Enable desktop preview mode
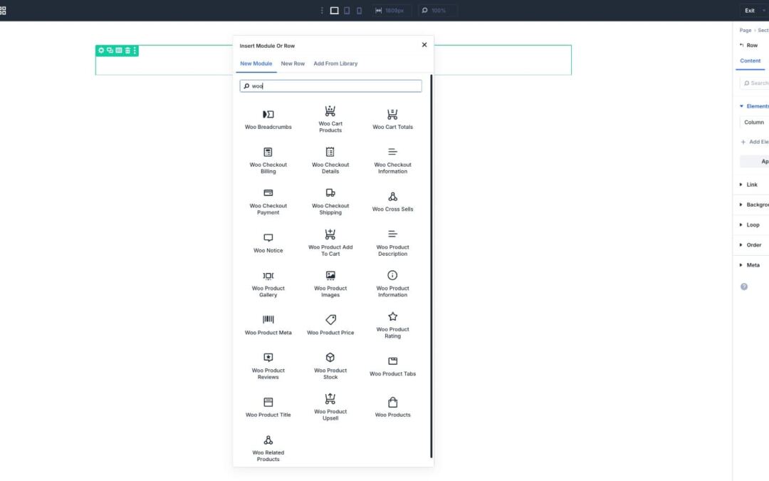Image resolution: width=769 pixels, height=481 pixels. tap(334, 10)
